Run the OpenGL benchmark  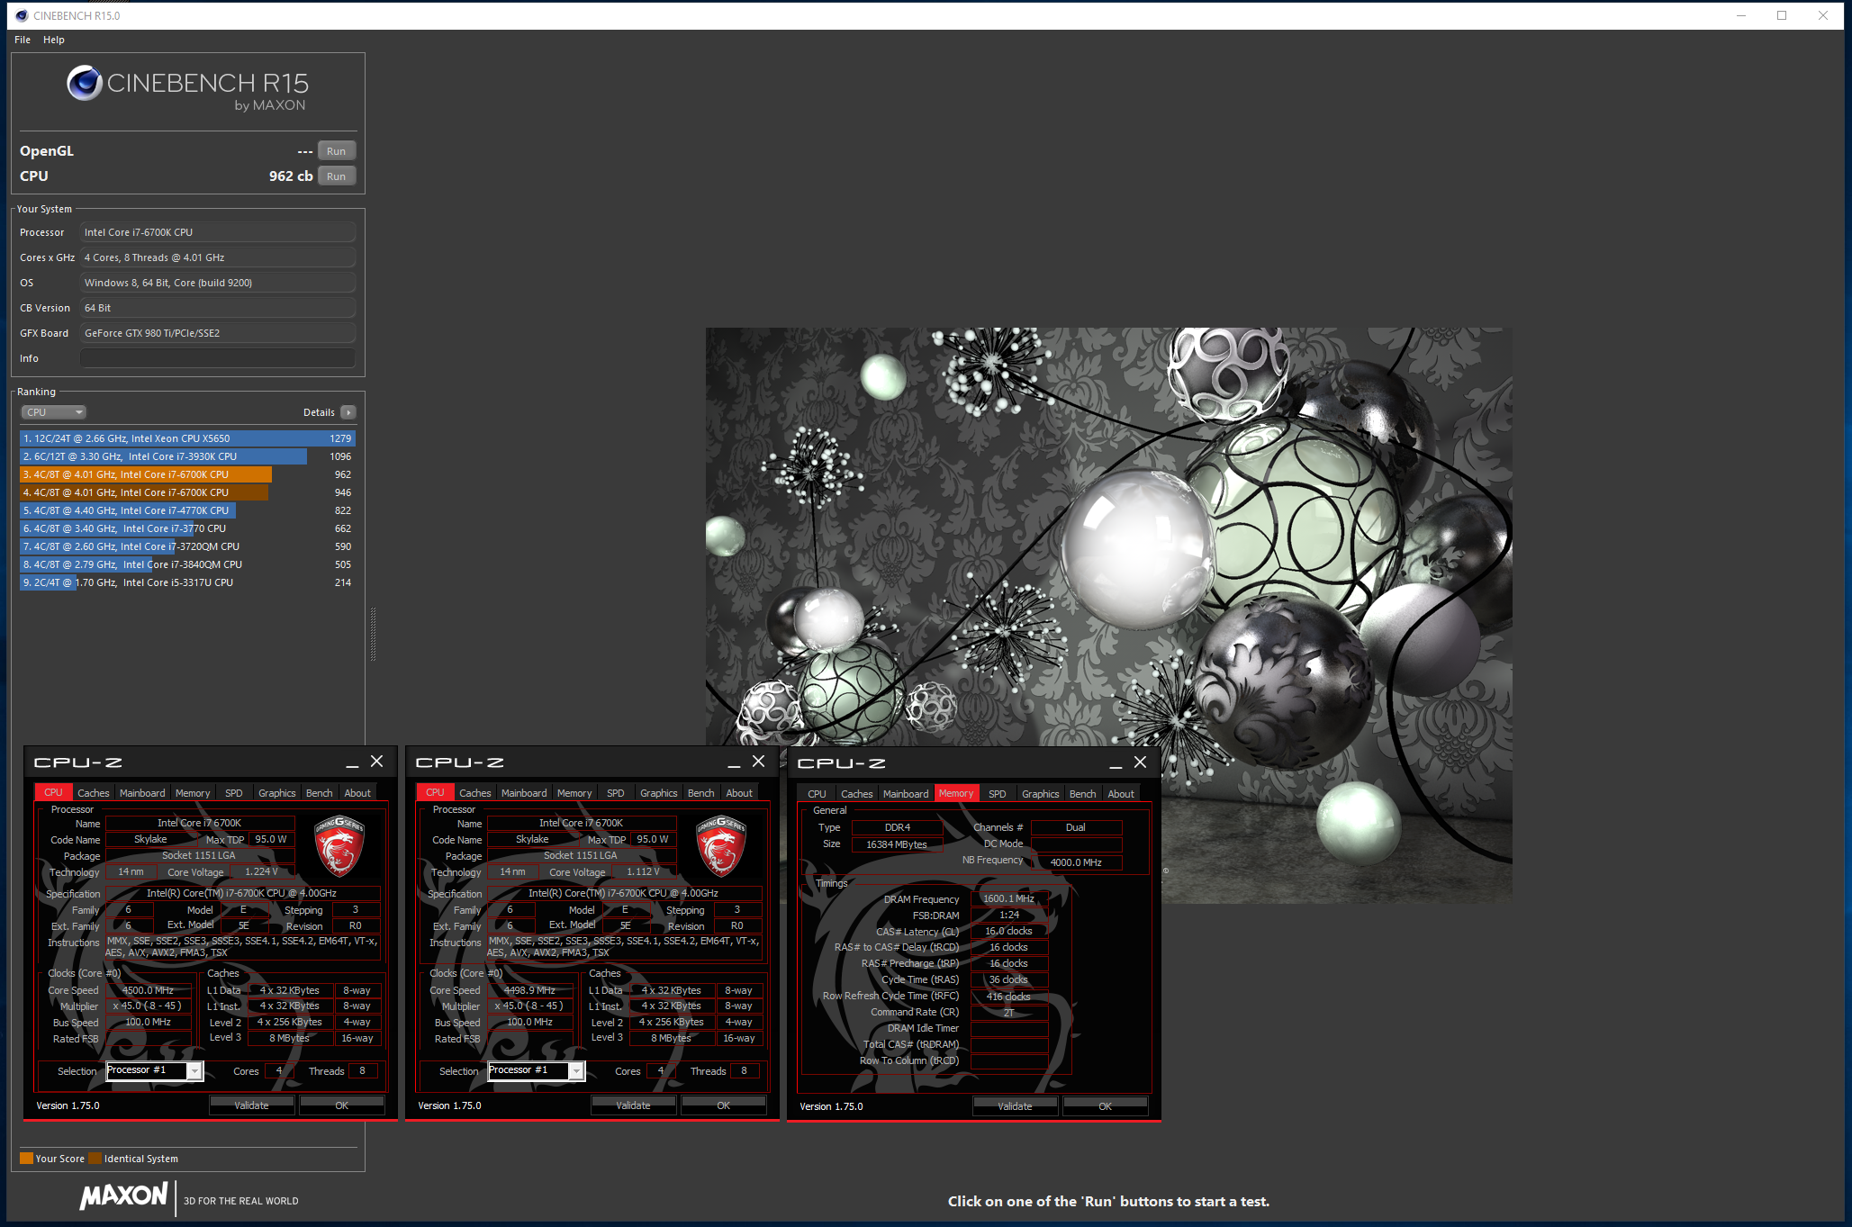pyautogui.click(x=337, y=151)
